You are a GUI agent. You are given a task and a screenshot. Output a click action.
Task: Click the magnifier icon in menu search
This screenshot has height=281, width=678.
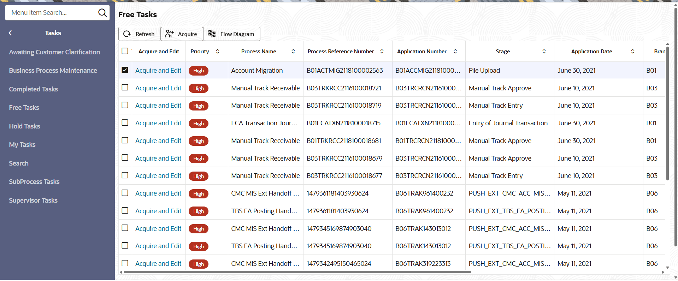102,13
